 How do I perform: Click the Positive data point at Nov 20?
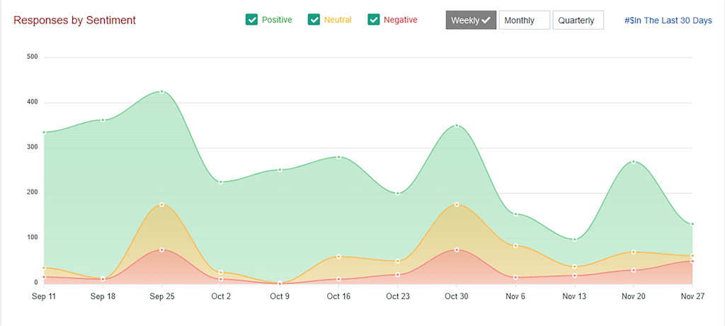click(x=633, y=161)
